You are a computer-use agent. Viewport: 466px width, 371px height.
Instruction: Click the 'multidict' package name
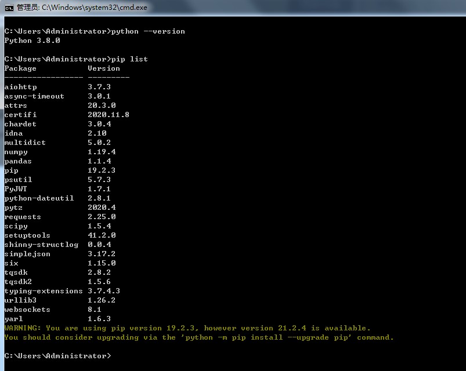click(x=25, y=143)
